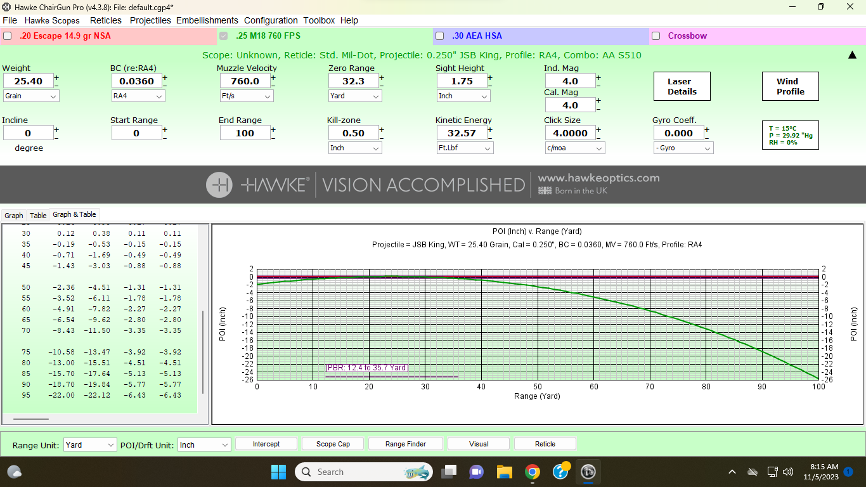The image size is (866, 487).
Task: Collapse the panel with the black triangle
Action: coord(853,55)
